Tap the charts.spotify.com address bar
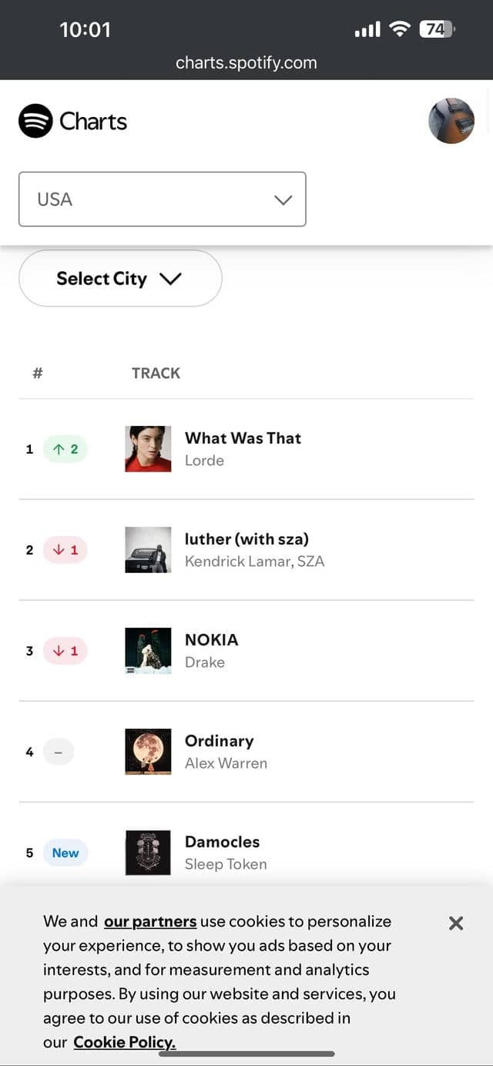Image resolution: width=493 pixels, height=1066 pixels. (x=246, y=63)
